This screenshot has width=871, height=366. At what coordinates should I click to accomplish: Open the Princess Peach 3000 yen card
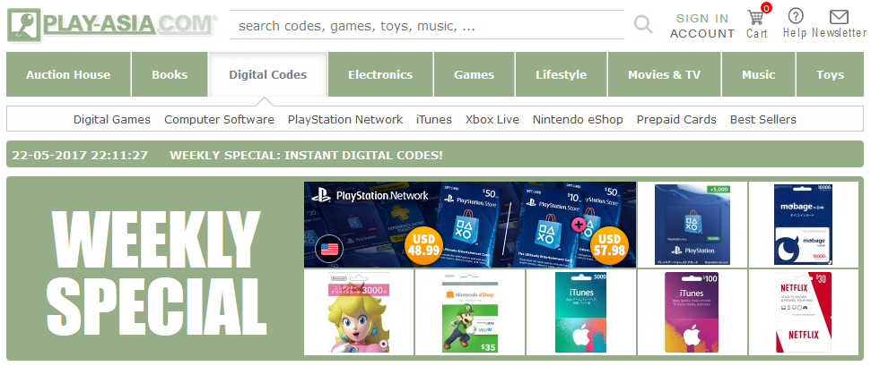tap(359, 312)
